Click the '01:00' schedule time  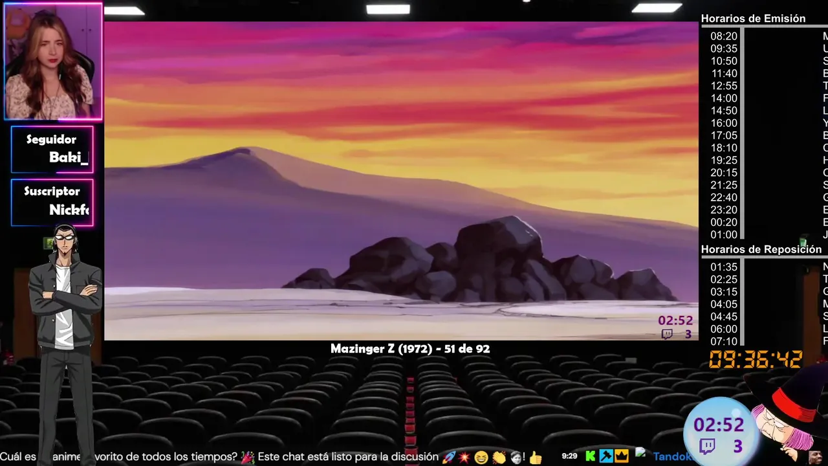[724, 234]
